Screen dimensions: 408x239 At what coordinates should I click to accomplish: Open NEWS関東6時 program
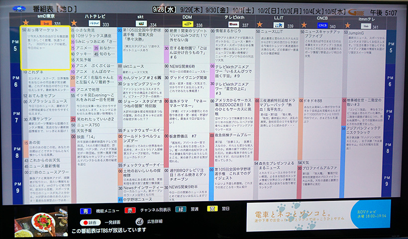click(187, 70)
